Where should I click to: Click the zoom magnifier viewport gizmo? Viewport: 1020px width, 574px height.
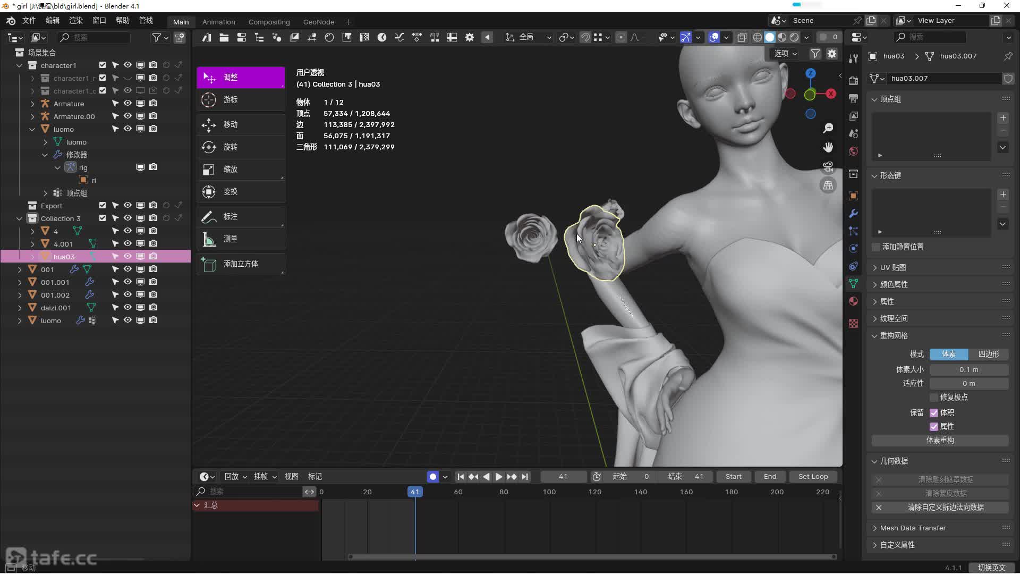(x=828, y=128)
